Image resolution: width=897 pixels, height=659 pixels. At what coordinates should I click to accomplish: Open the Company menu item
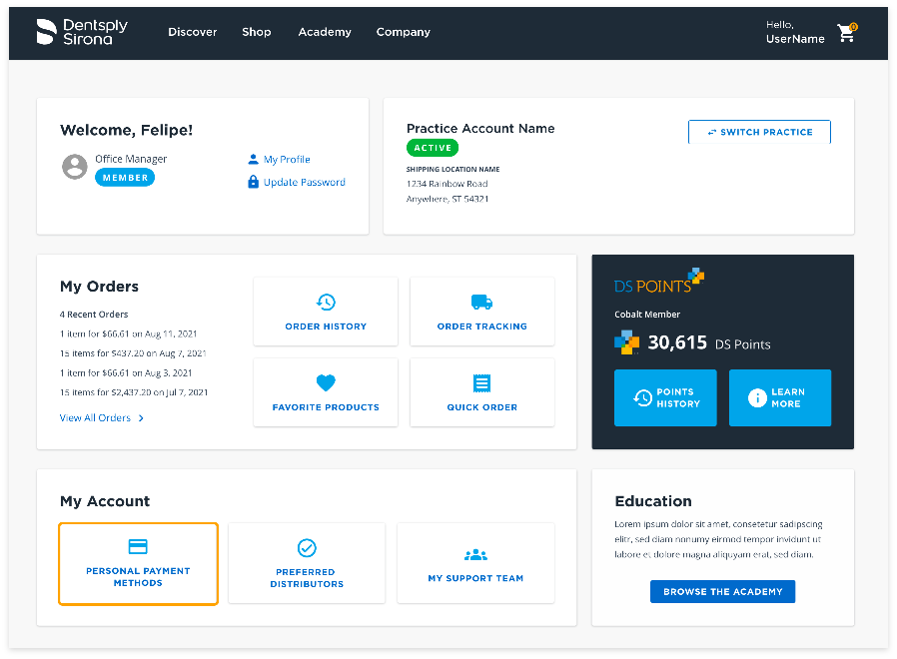pos(403,32)
